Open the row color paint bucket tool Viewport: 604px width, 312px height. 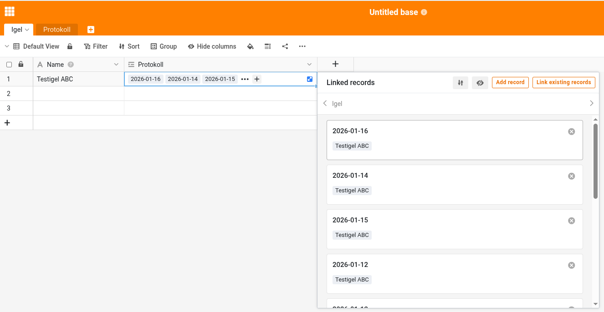pyautogui.click(x=250, y=46)
